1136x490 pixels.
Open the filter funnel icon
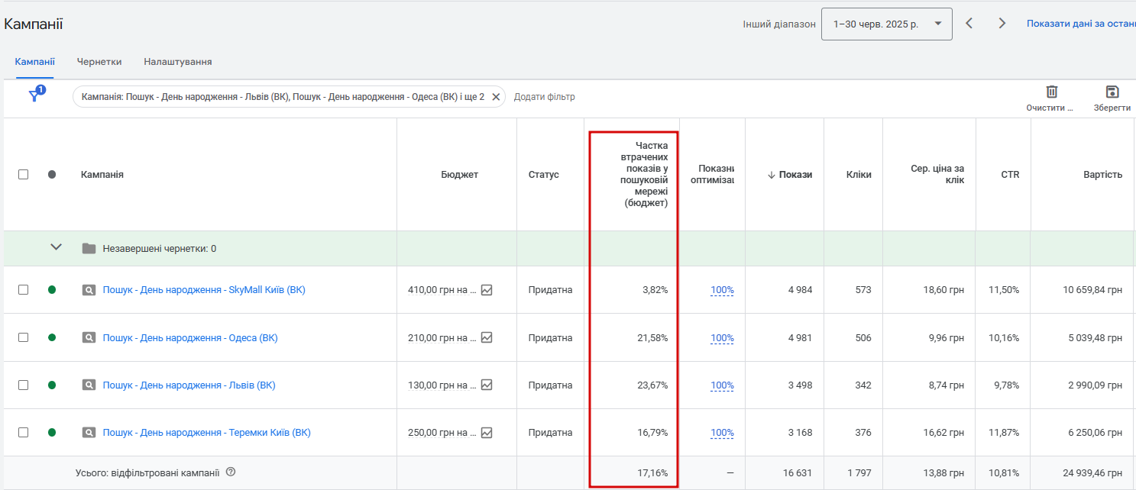36,95
